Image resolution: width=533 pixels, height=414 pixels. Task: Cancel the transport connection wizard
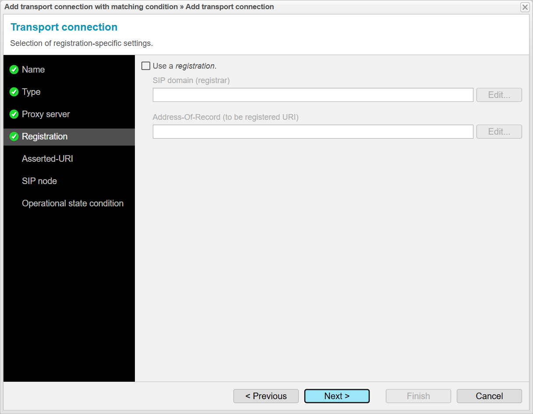[489, 396]
